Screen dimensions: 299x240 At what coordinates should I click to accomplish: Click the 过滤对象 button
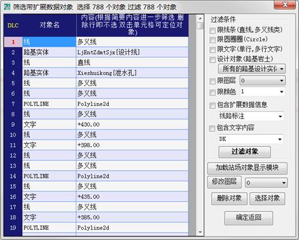coord(245,152)
